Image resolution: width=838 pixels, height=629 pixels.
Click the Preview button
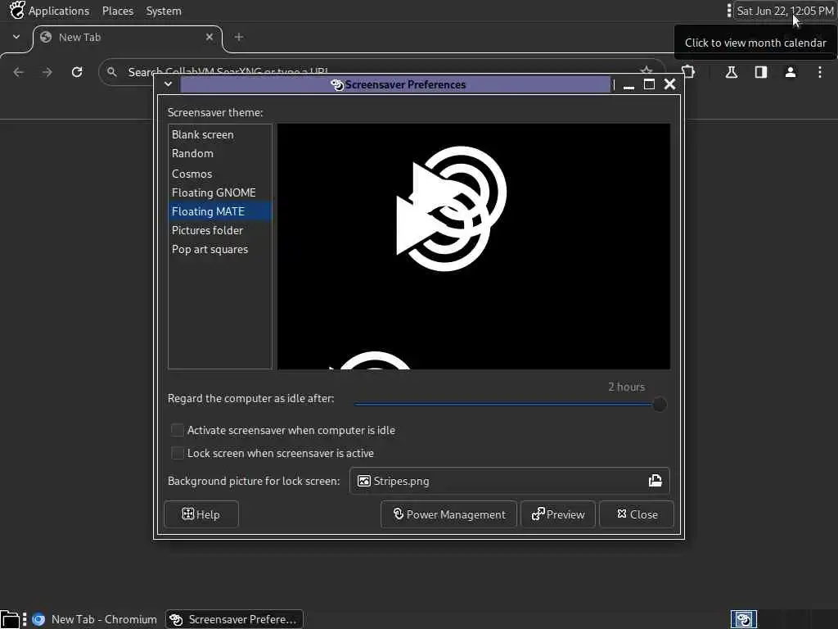click(558, 514)
